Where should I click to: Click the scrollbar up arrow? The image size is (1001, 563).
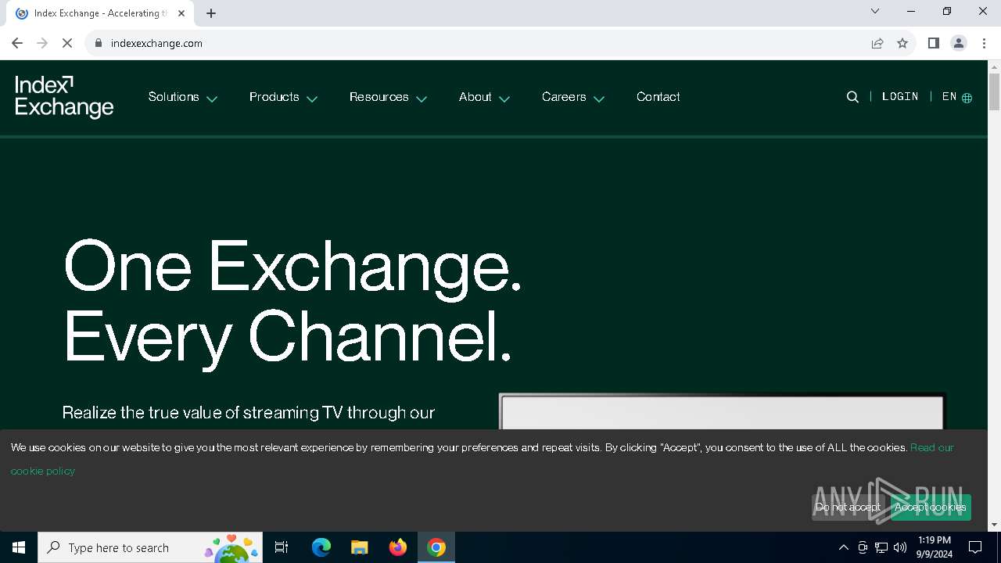[x=994, y=66]
